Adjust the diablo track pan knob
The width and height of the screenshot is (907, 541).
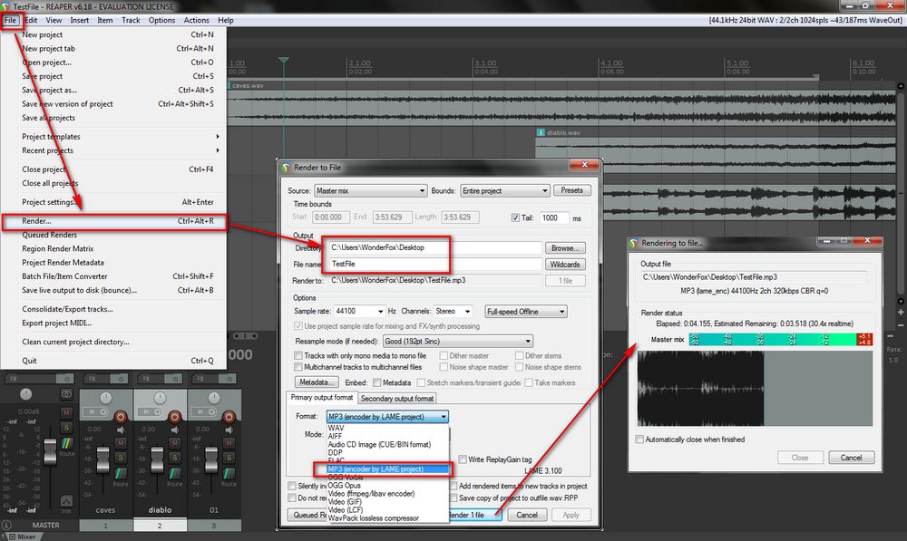[x=160, y=398]
